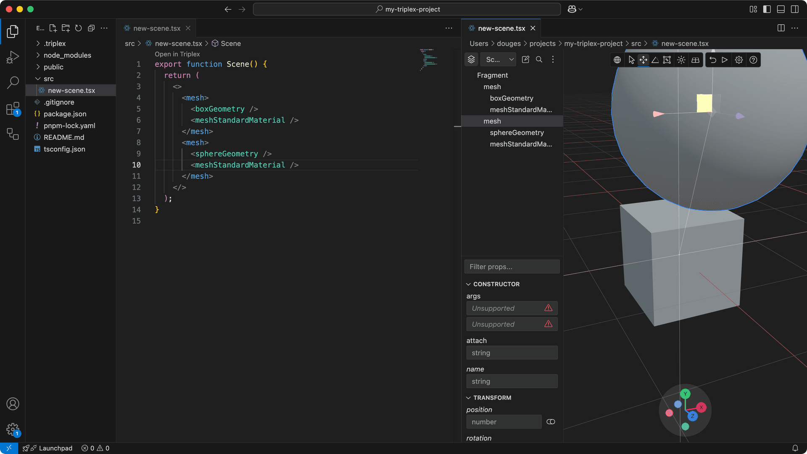
Task: Toggle the layers panel icon
Action: click(x=471, y=60)
